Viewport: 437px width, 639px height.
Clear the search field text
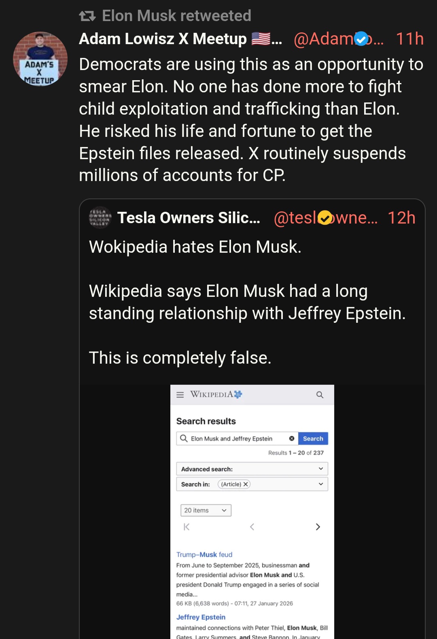pyautogui.click(x=292, y=439)
